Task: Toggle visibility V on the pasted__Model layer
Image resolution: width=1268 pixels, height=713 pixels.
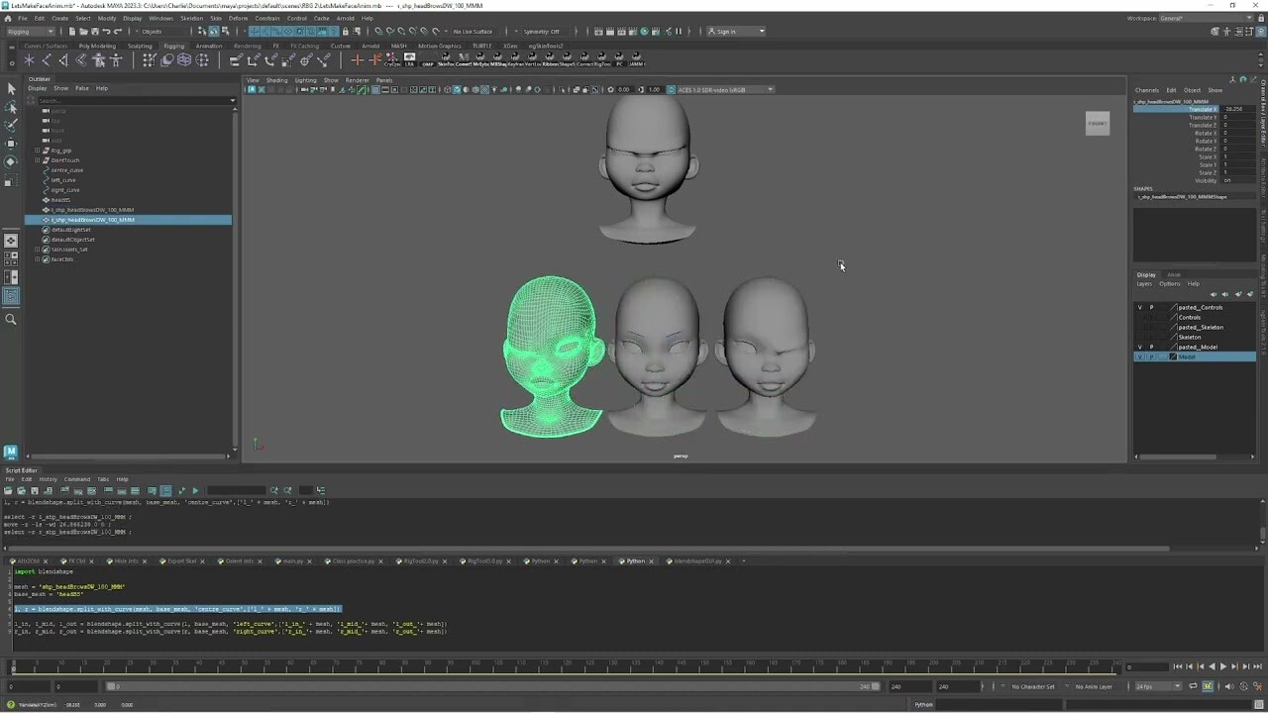Action: click(x=1140, y=347)
